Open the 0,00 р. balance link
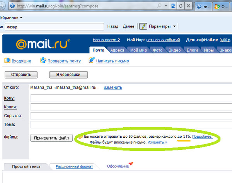The image size is (232, 183). tap(225, 40)
